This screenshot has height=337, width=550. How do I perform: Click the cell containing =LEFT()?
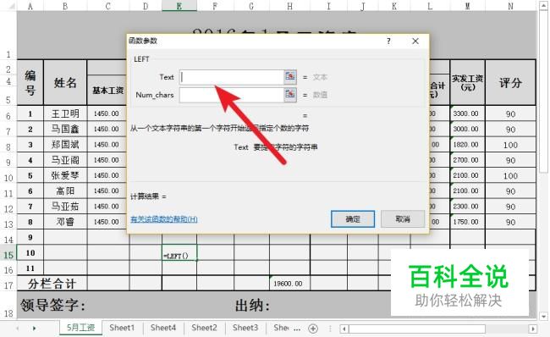point(179,252)
